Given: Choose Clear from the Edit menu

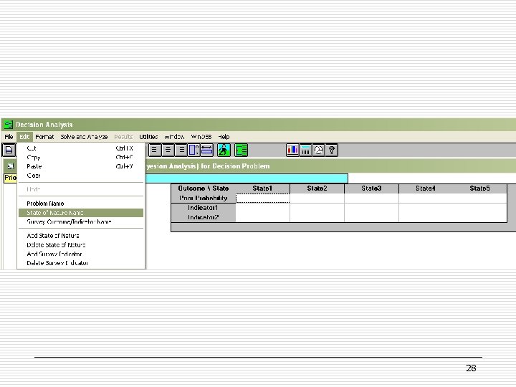Looking at the screenshot, I should click(x=81, y=176).
